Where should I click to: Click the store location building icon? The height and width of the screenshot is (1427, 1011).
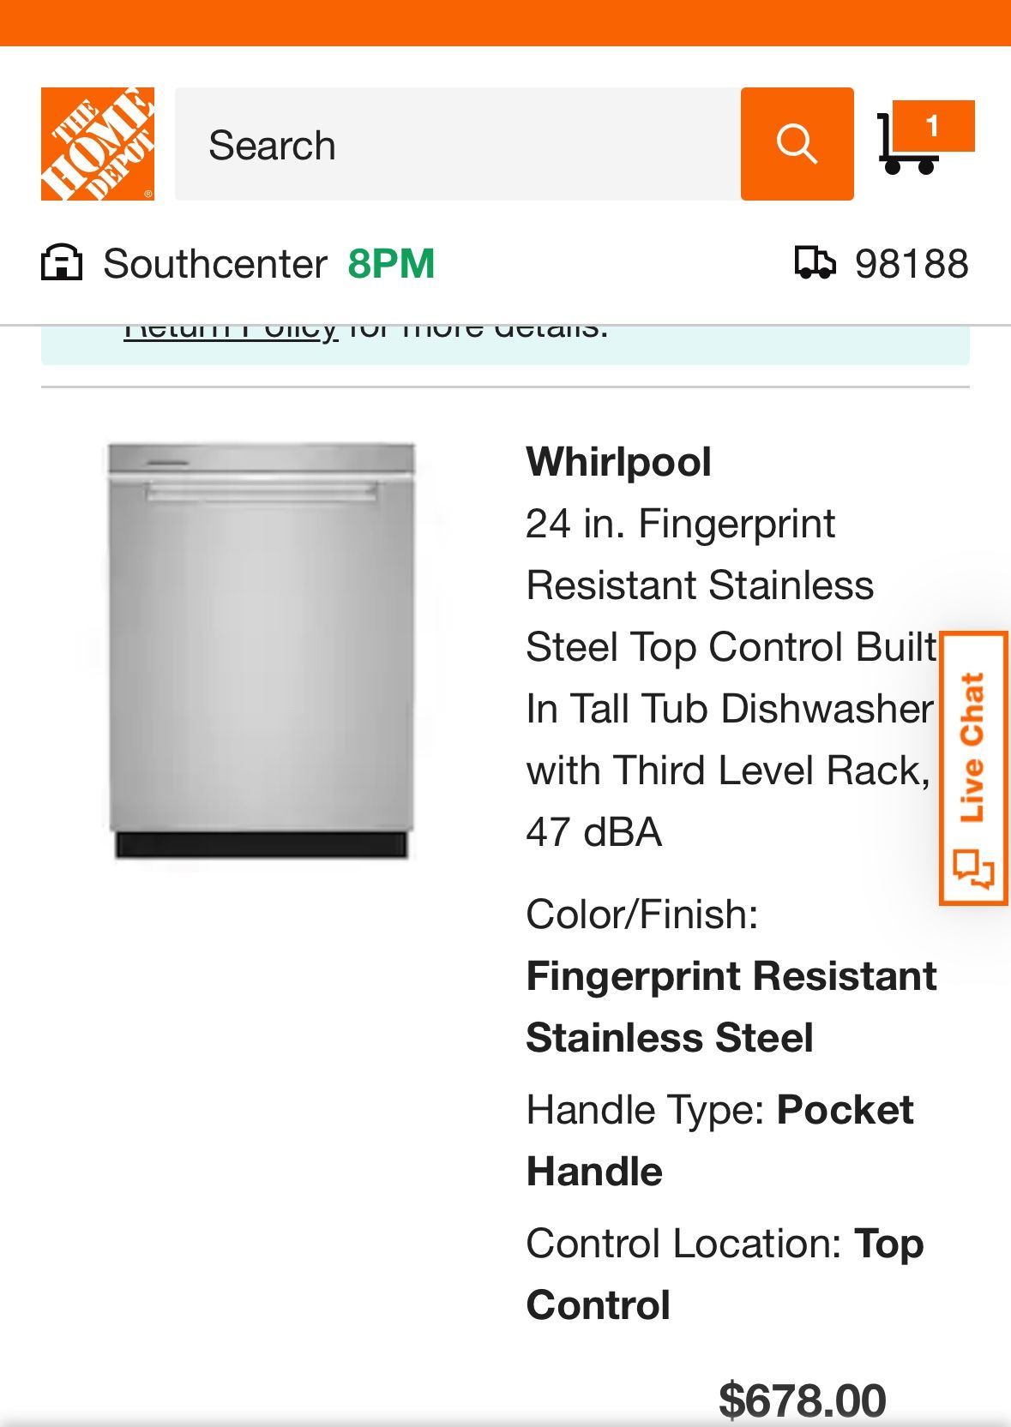point(62,263)
